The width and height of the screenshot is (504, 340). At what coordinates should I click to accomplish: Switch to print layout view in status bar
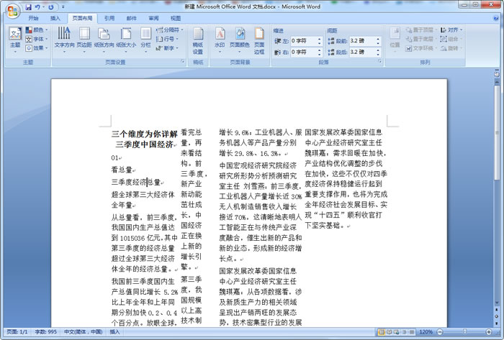pyautogui.click(x=382, y=332)
